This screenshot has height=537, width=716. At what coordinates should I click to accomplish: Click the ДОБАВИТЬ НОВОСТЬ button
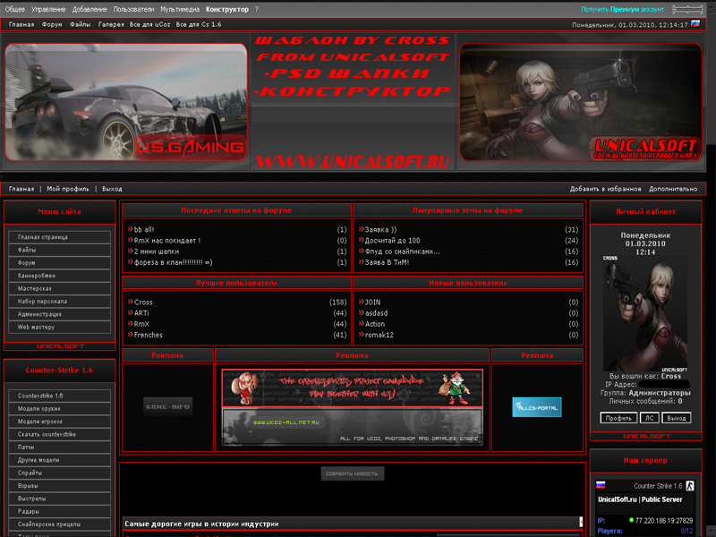pos(353,473)
